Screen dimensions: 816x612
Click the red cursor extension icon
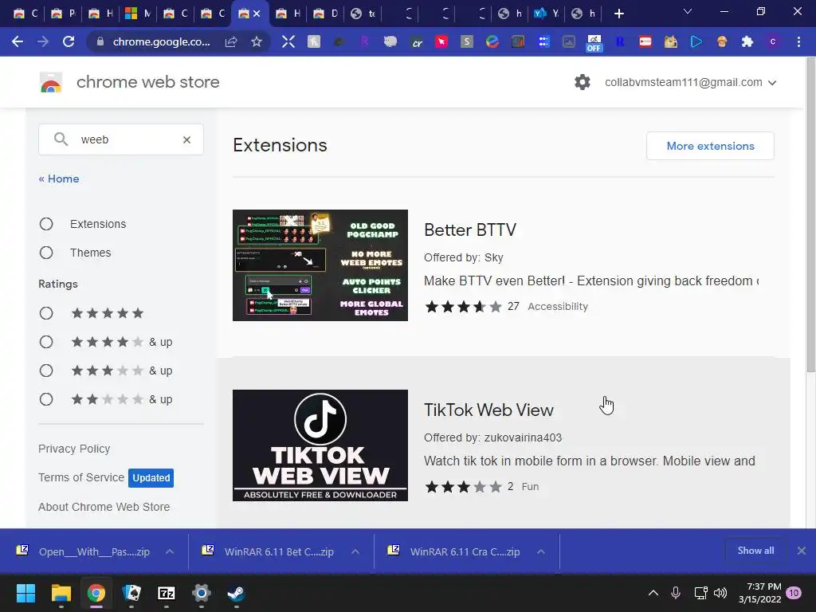point(441,41)
